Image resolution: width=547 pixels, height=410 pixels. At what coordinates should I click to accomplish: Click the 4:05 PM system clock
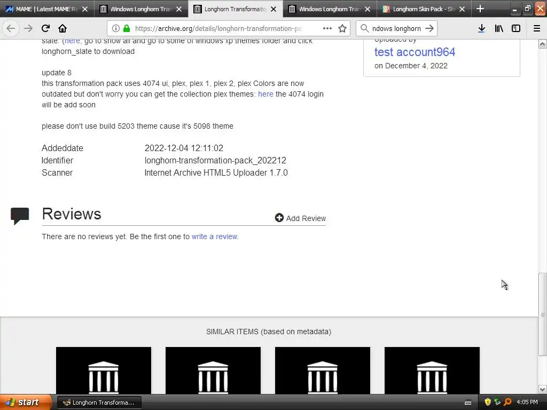pos(527,403)
